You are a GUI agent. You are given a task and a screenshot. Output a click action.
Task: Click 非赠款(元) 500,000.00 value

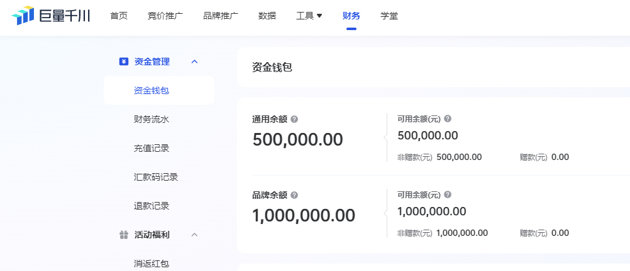click(x=459, y=157)
